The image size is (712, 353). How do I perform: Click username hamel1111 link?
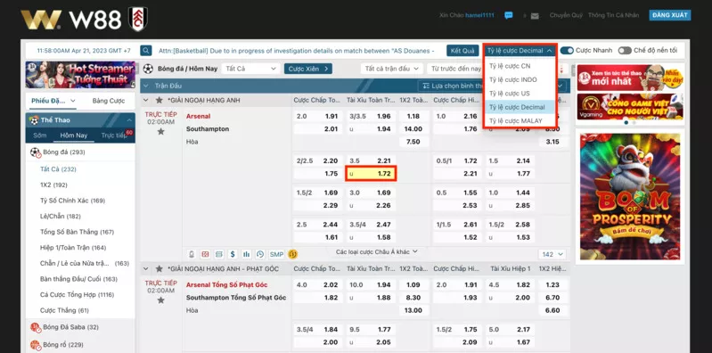pyautogui.click(x=479, y=15)
